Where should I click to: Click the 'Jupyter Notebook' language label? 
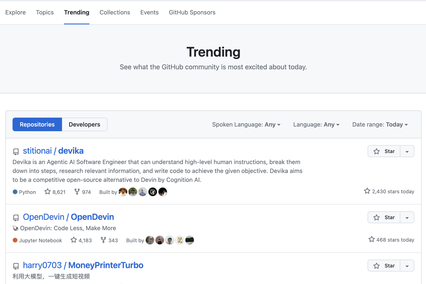[40, 240]
